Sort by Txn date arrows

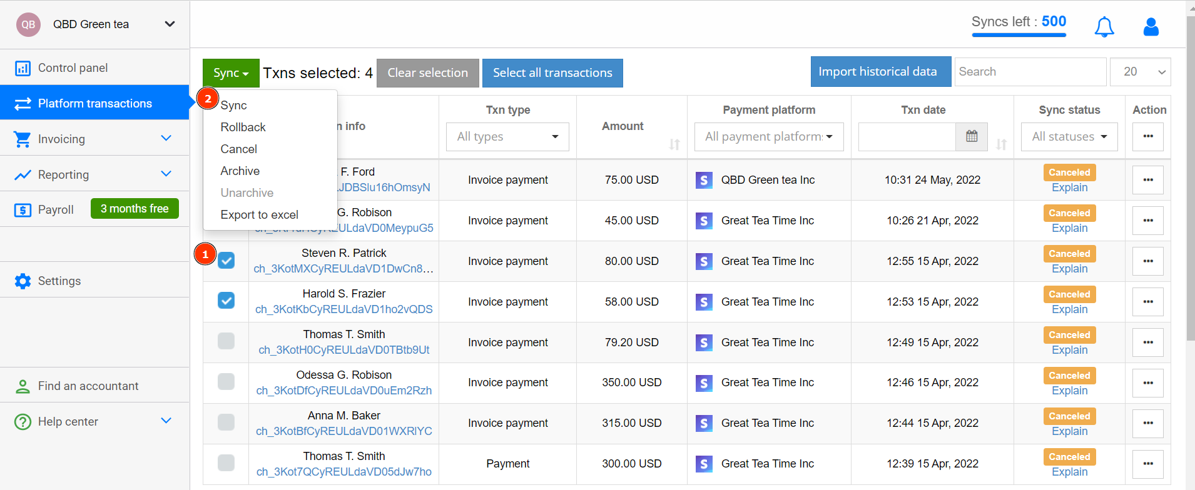(x=1002, y=144)
